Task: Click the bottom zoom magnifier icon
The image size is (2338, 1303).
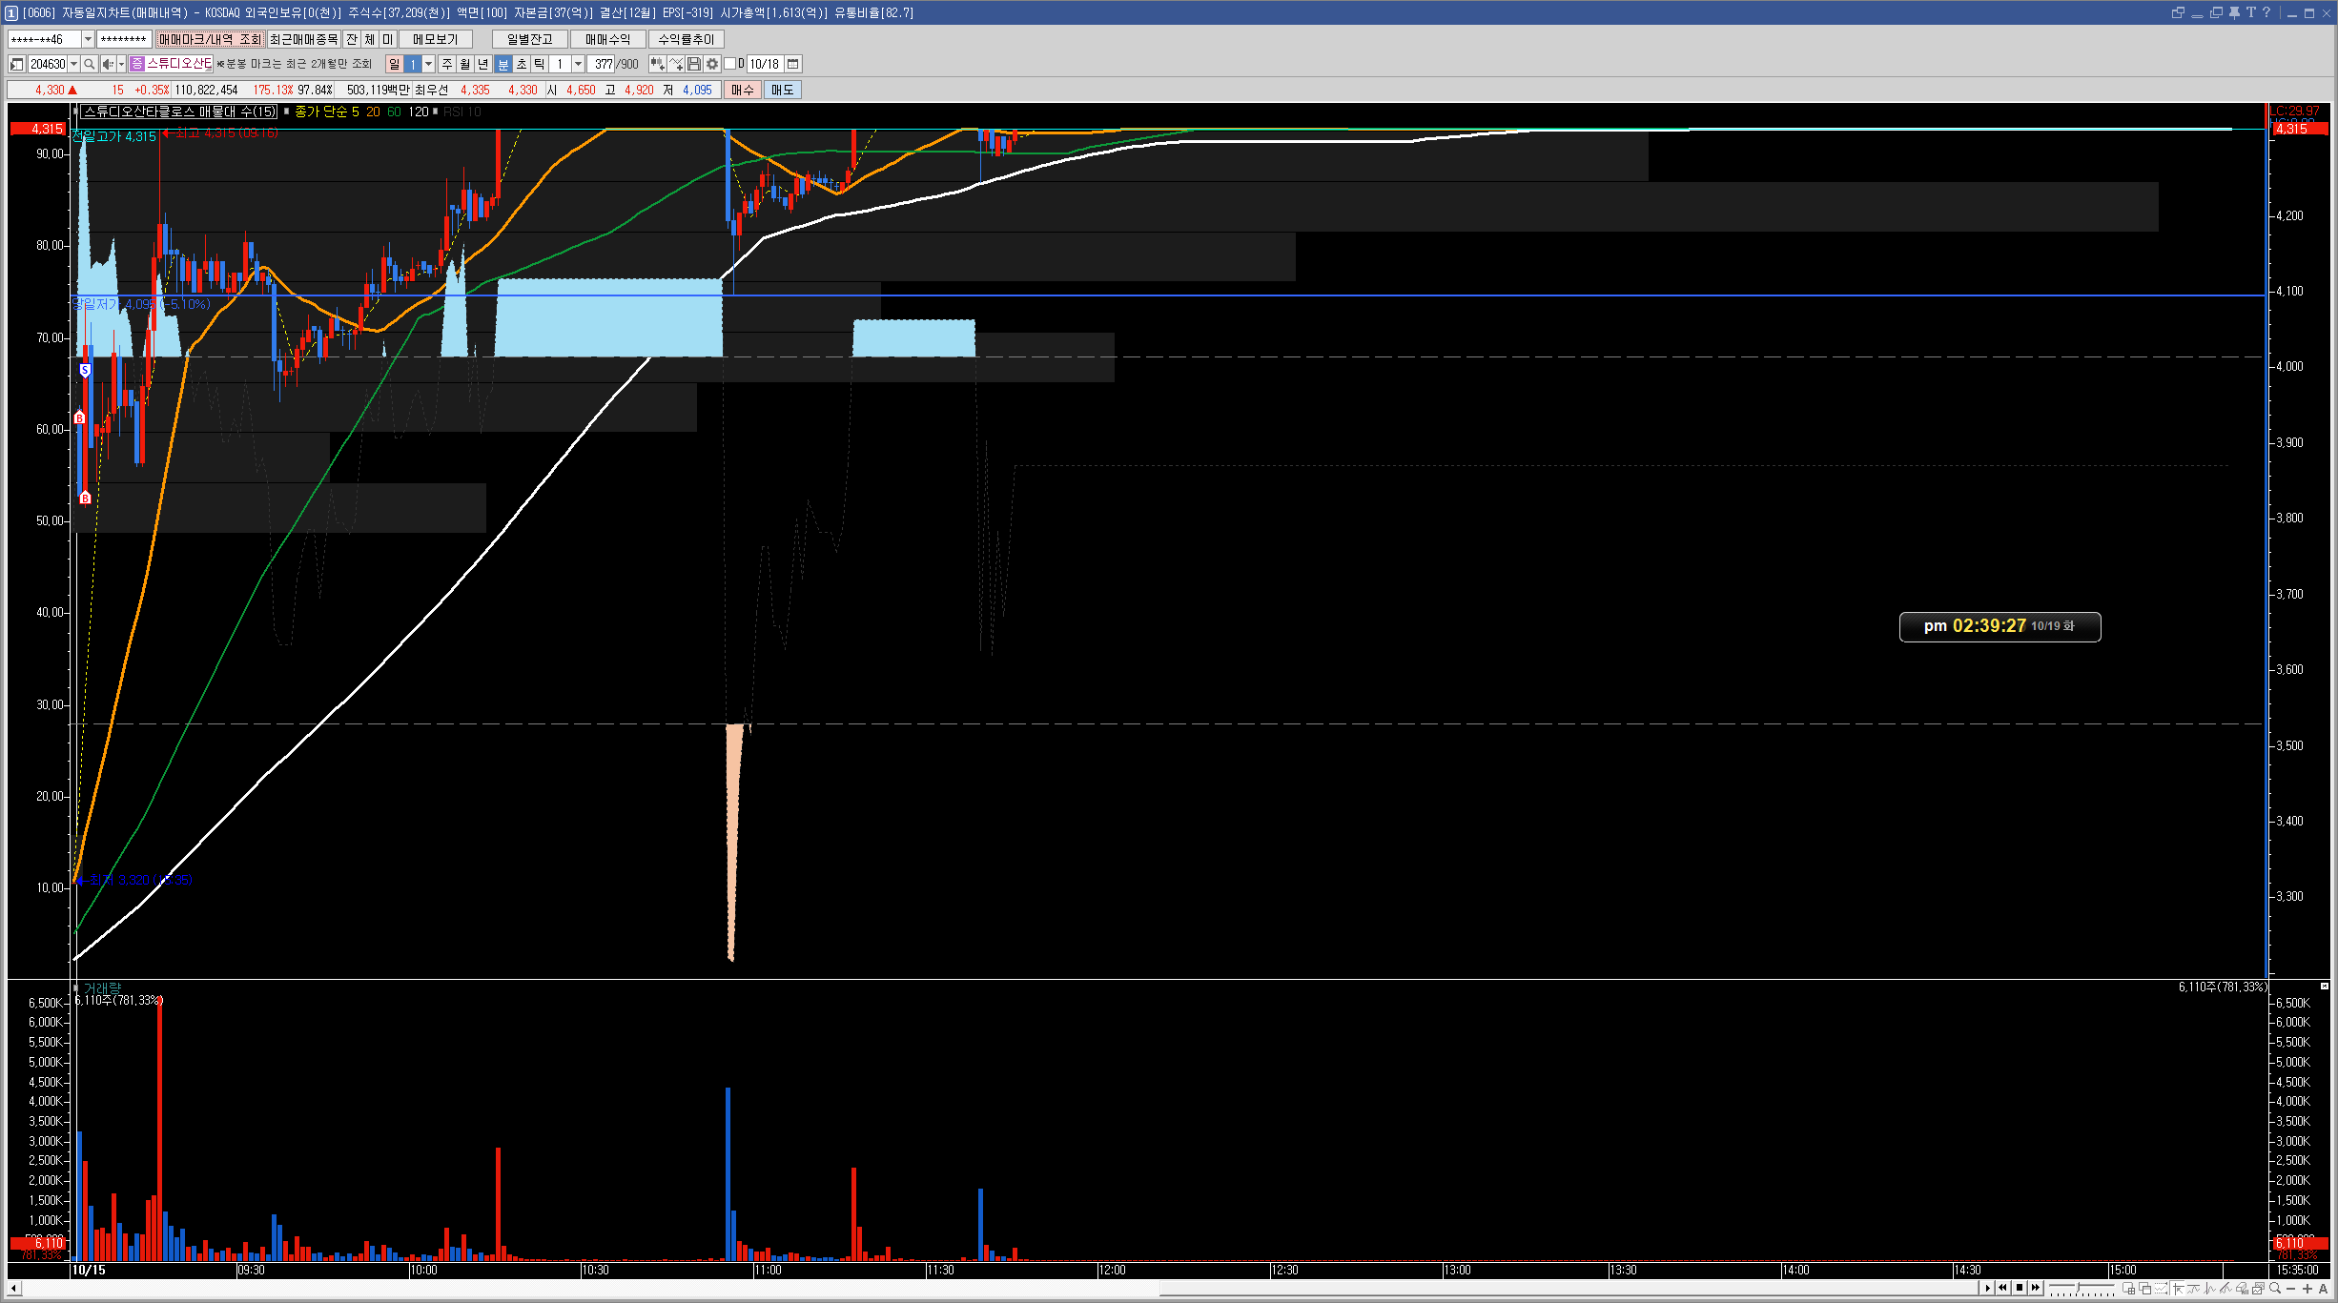Action: tap(2275, 1289)
